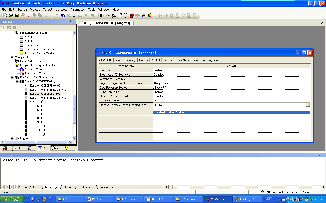Click the red checkmark Validate toolbar icon
Screen dimensions: 326x203
click(x=29, y=15)
